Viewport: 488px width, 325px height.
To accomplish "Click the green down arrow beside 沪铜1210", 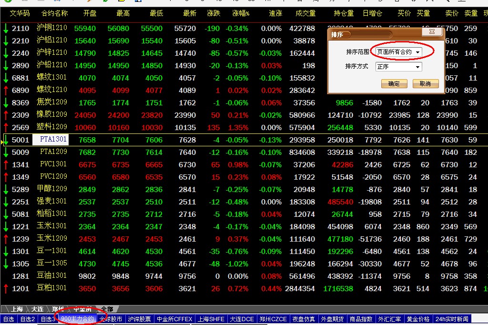I will point(6,29).
